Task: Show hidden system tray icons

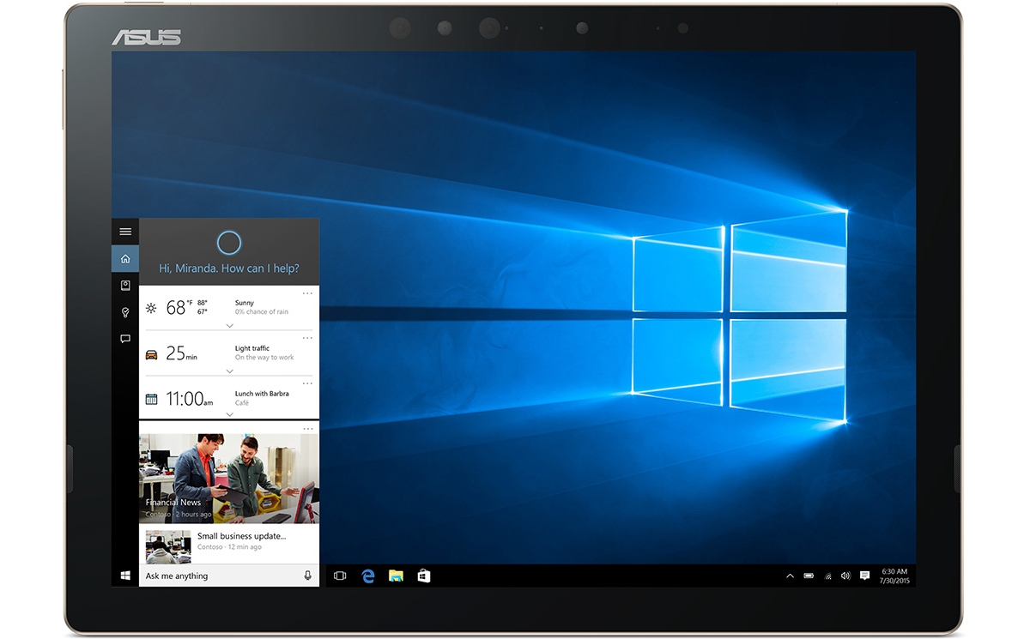Action: 790,576
